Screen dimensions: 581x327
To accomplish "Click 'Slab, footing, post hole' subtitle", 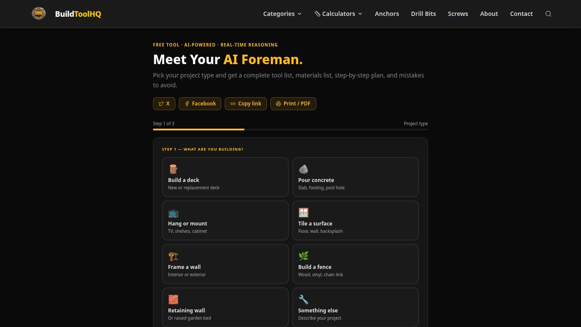I will pos(321,188).
